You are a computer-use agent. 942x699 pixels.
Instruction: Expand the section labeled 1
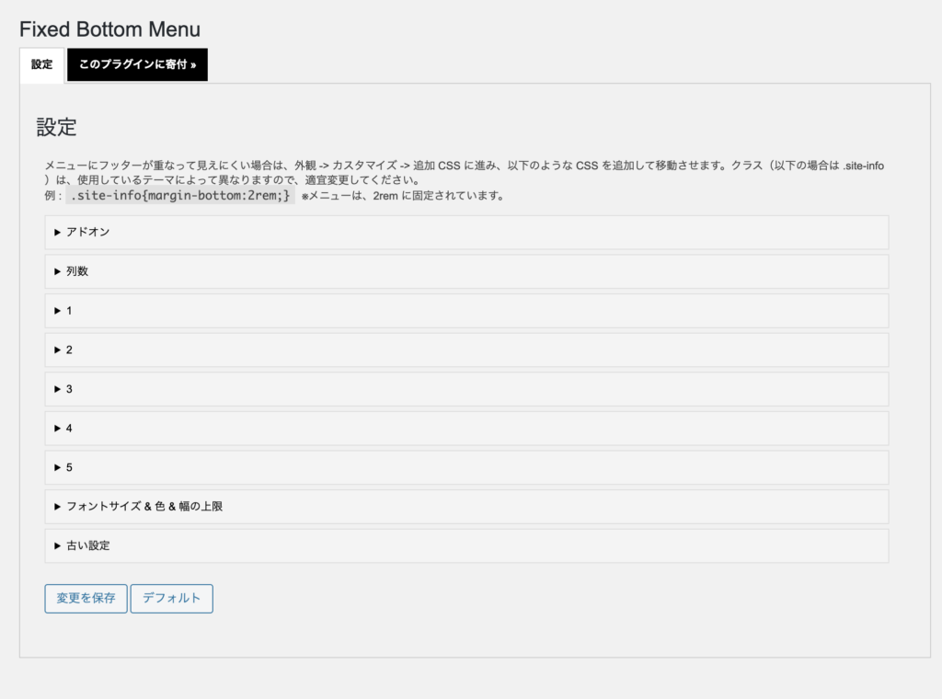point(466,311)
